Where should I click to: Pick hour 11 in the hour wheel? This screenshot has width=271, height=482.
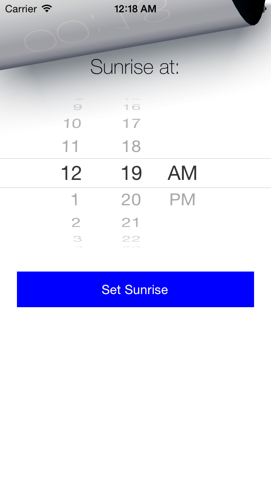tap(71, 146)
